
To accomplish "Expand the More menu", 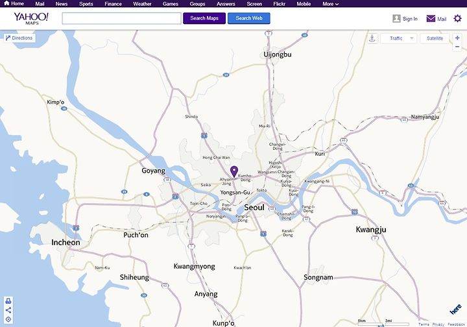I will pyautogui.click(x=331, y=4).
